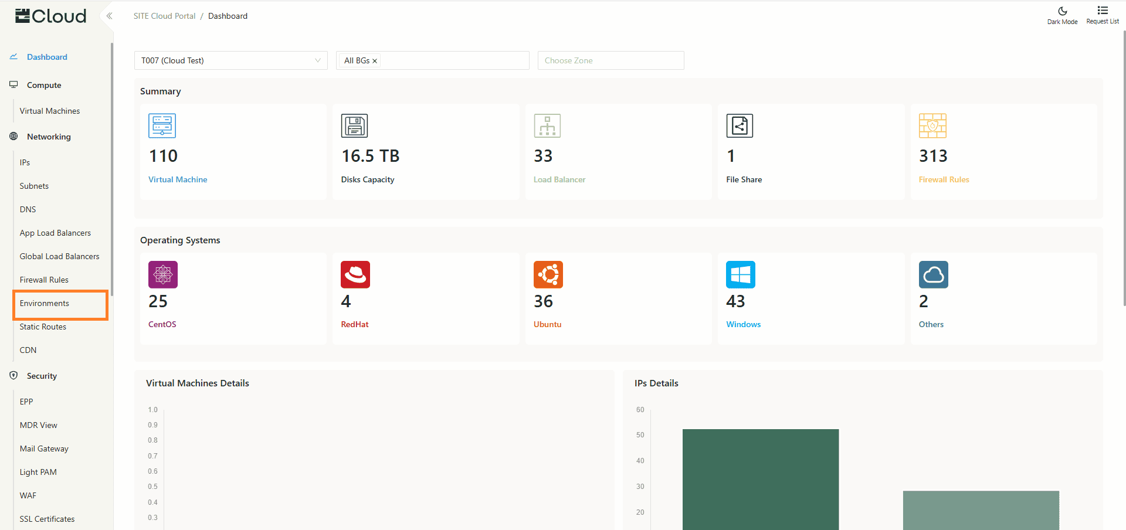Click the Disks Capacity floppy icon
The width and height of the screenshot is (1126, 530).
coord(354,125)
